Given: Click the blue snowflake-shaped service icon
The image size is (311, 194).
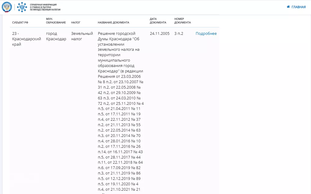Looking at the screenshot, I should (22, 7).
